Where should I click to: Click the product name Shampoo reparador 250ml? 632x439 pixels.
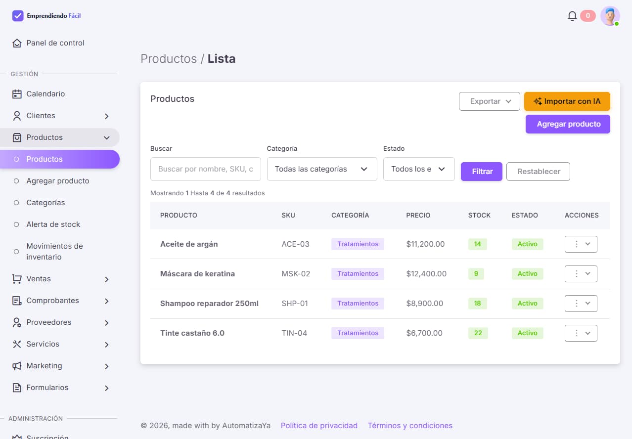click(x=209, y=304)
